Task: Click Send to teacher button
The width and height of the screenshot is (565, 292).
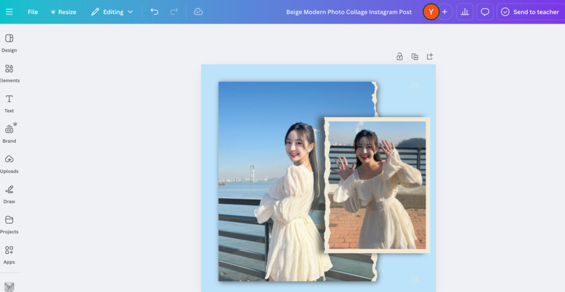Action: [530, 12]
